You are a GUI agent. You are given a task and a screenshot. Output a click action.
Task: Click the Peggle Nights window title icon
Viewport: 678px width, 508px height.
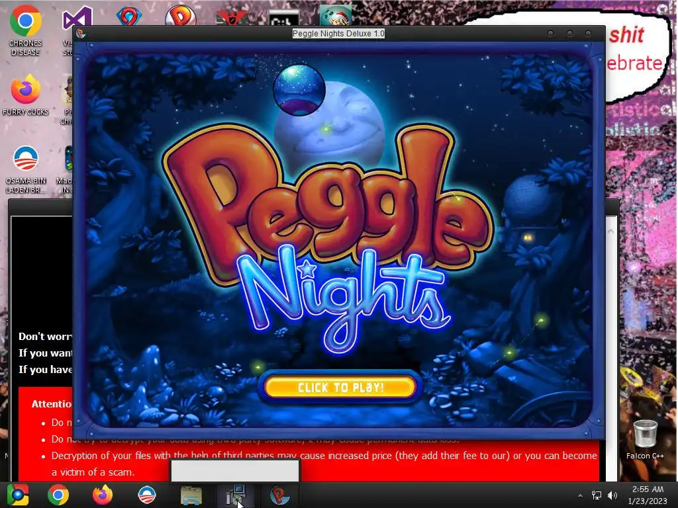click(80, 34)
